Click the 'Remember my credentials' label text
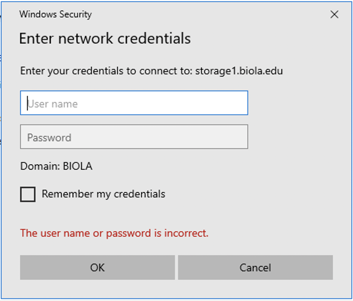This screenshot has height=301, width=353. tap(104, 194)
